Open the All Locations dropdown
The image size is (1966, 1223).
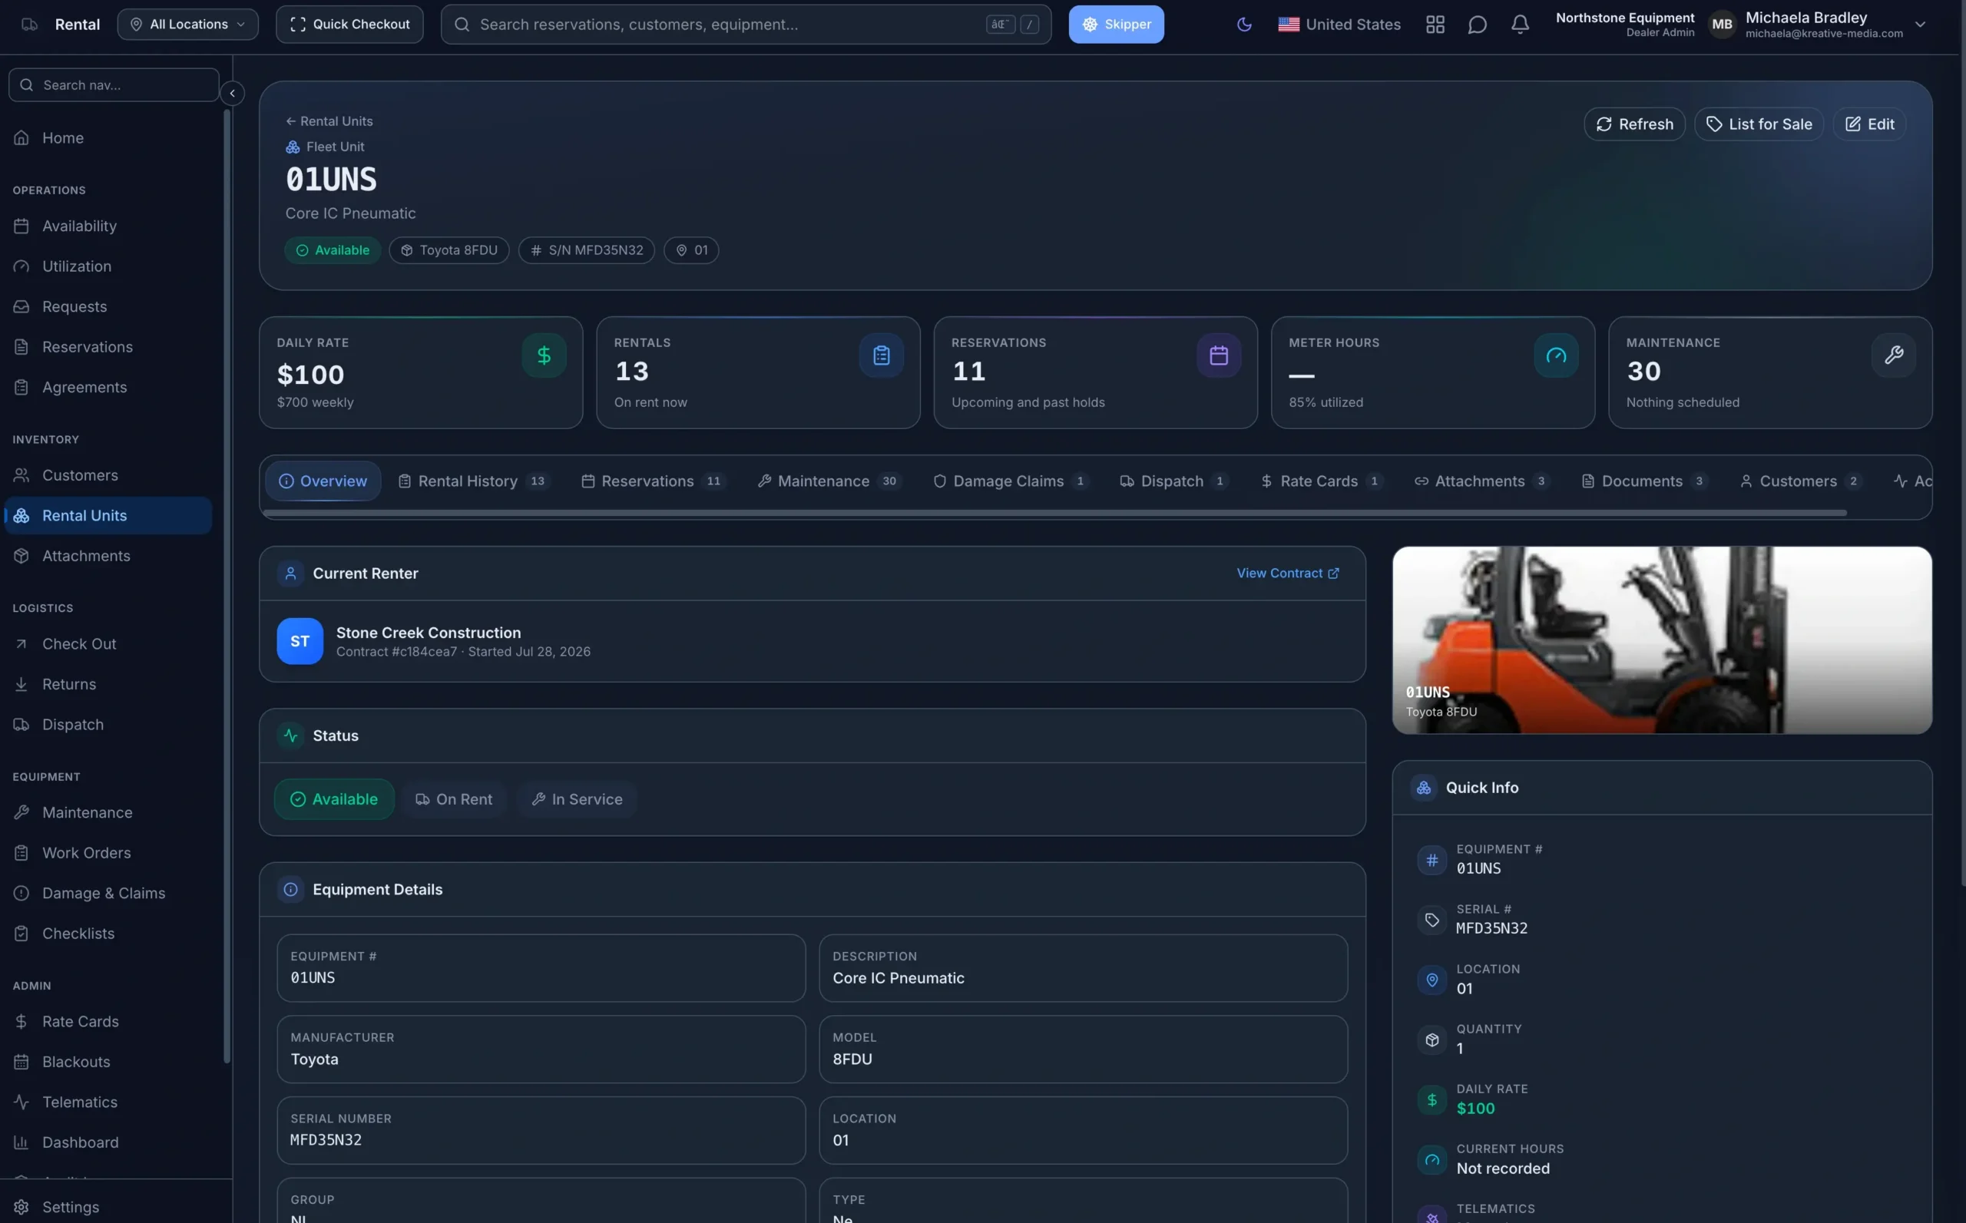pyautogui.click(x=187, y=25)
